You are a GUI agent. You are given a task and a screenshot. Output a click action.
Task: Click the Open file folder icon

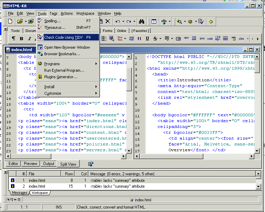tap(20, 21)
